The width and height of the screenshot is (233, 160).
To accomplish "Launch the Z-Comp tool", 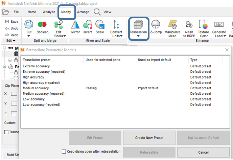I will coord(156,27).
